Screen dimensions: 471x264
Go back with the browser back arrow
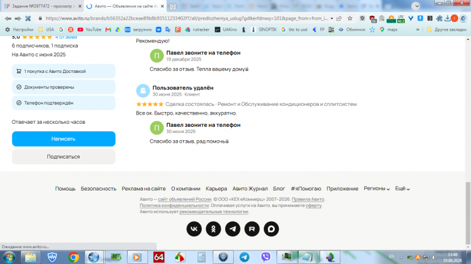tap(8, 18)
